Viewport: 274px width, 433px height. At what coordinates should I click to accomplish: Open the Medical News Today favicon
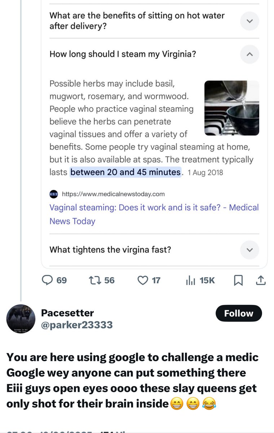53,194
